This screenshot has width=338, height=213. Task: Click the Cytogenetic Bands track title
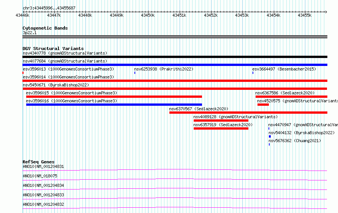tap(45, 28)
